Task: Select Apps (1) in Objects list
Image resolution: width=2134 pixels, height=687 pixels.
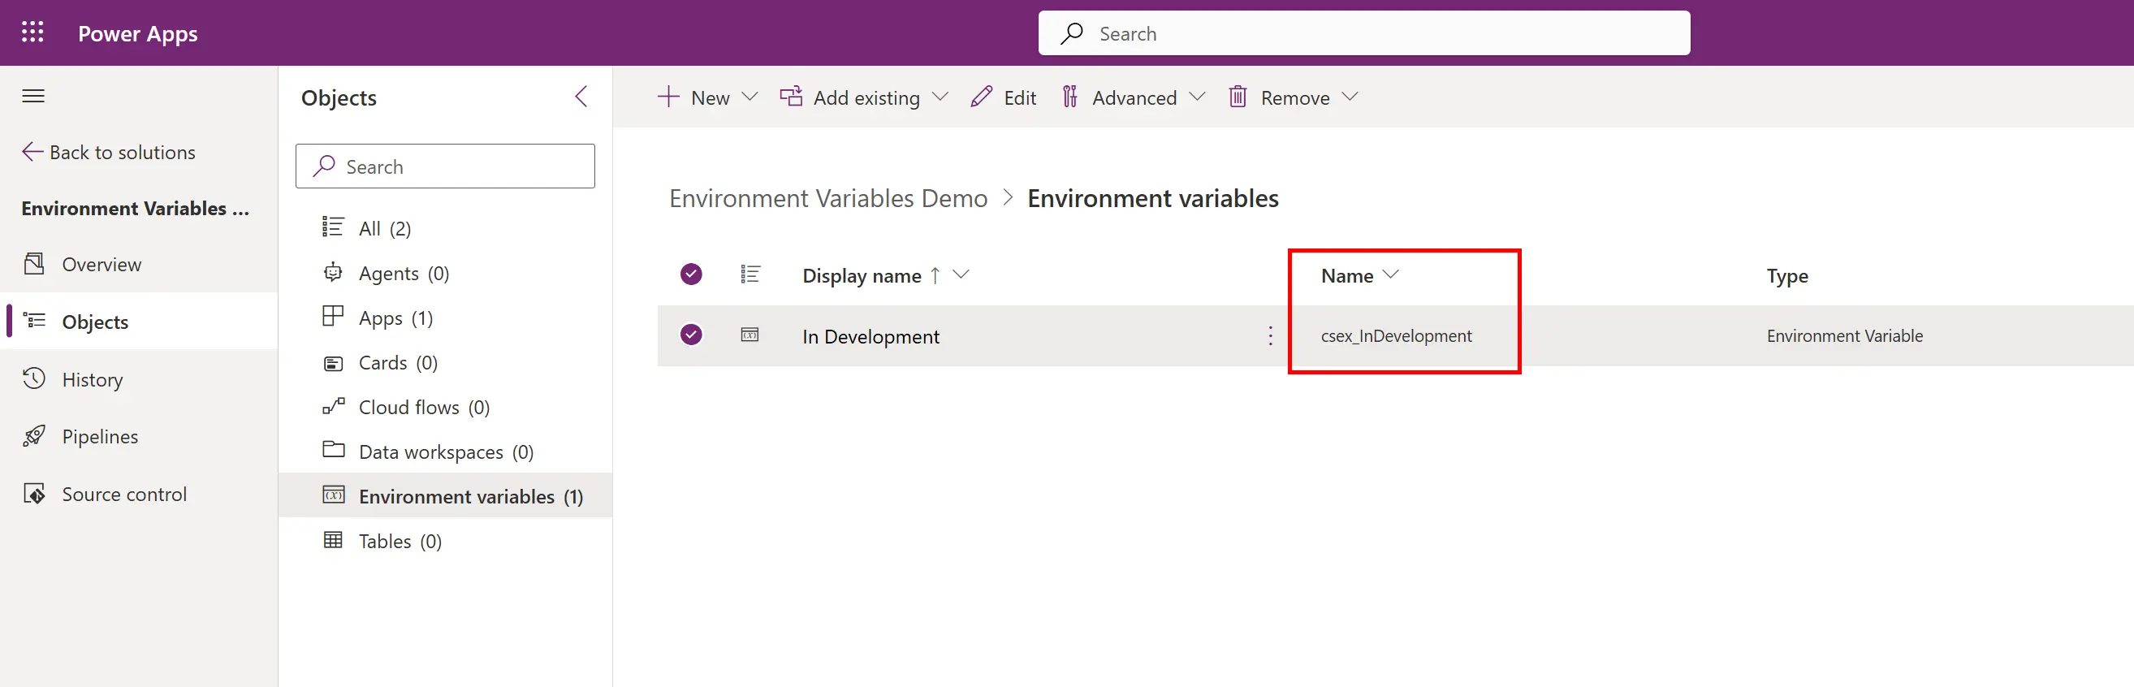Action: click(395, 318)
